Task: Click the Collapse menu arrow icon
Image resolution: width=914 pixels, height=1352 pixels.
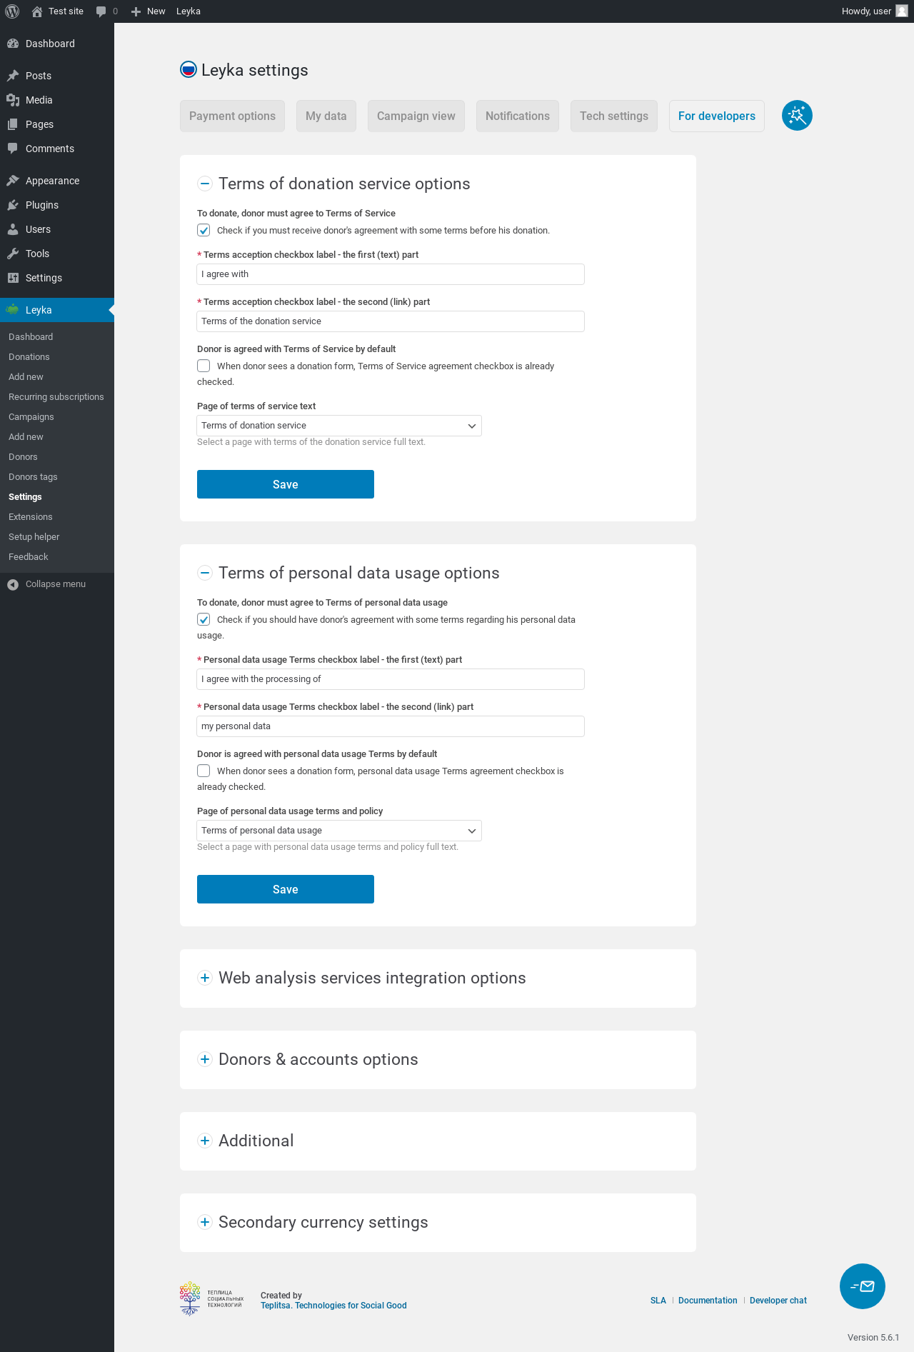Action: (13, 584)
